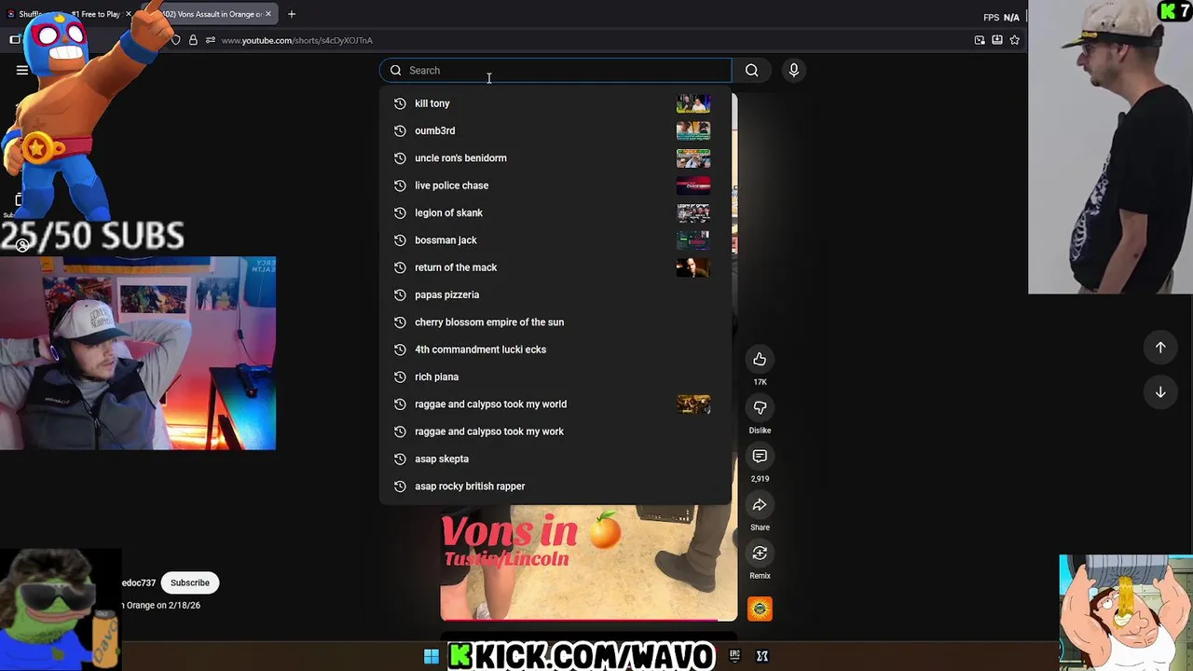
Task: Choose 'uncle ron's benidorm' from history
Action: 555,157
